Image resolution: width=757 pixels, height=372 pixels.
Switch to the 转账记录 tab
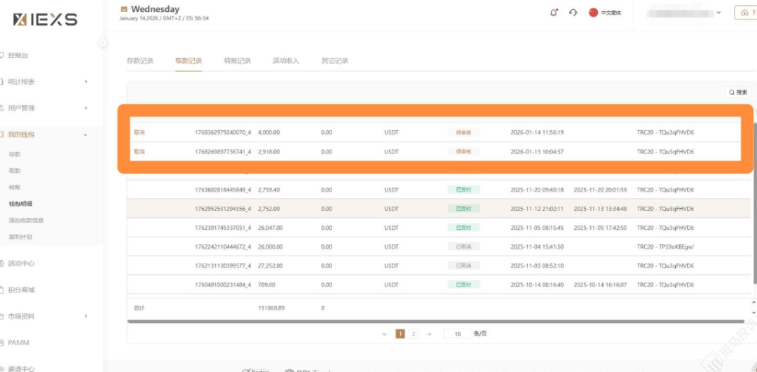(237, 61)
